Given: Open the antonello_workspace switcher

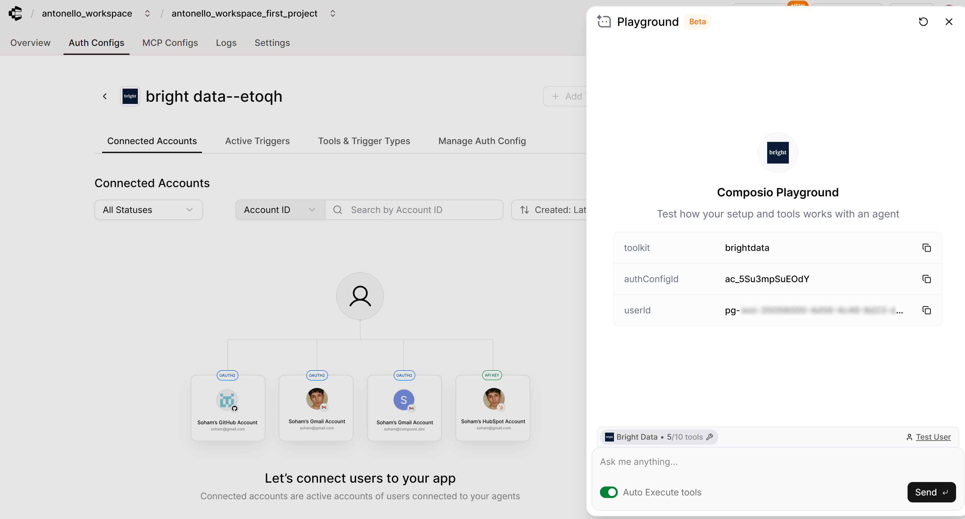Looking at the screenshot, I should point(147,13).
